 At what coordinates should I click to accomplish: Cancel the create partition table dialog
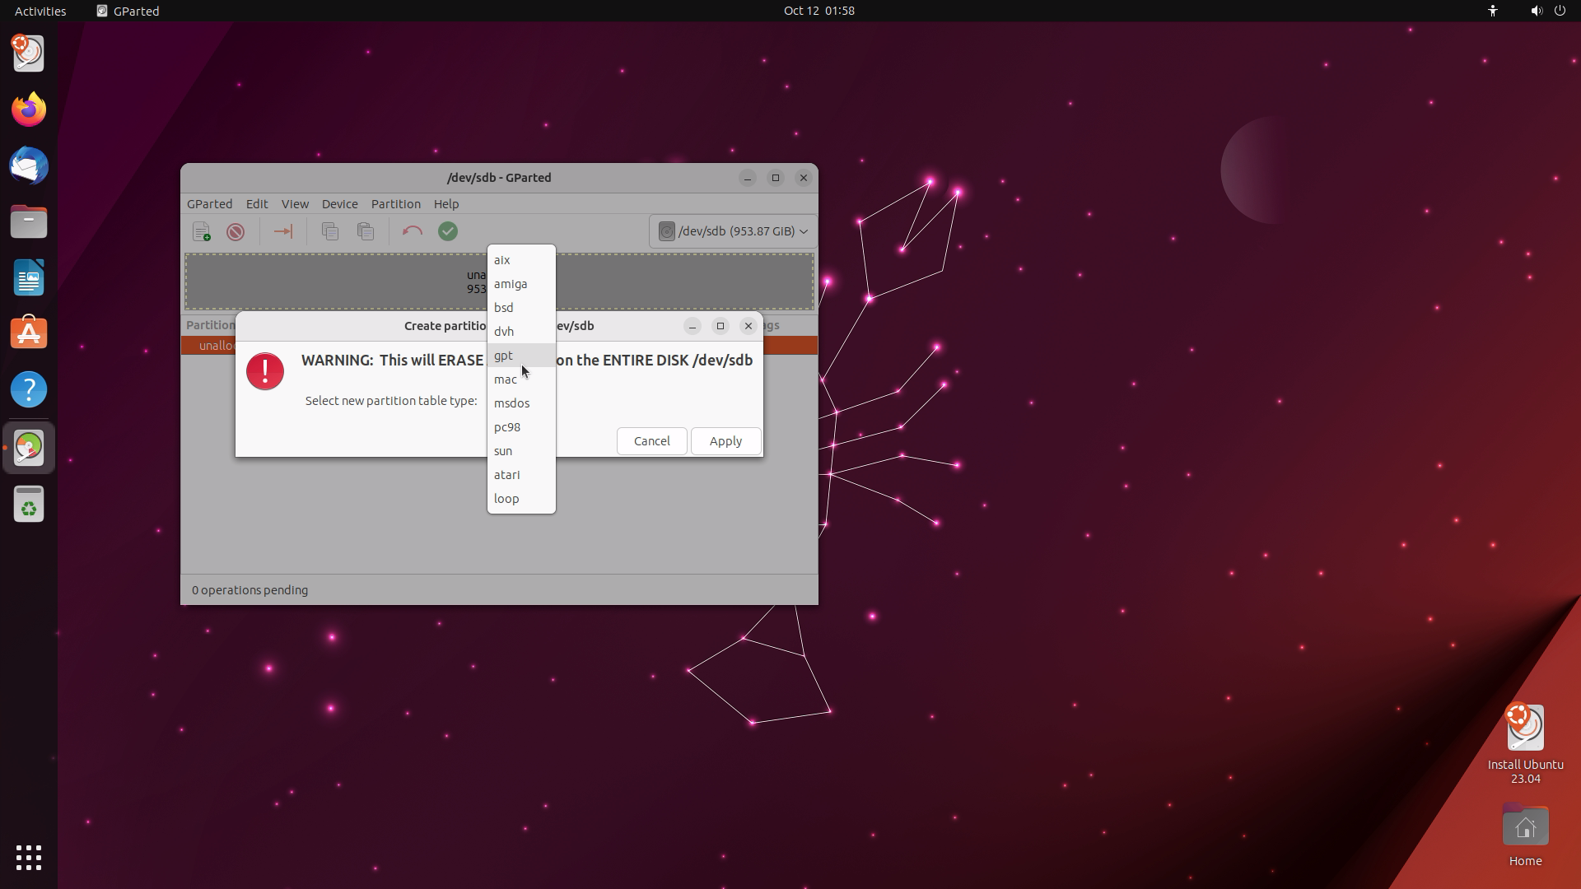coord(651,441)
